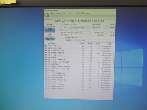Click the blue 正常 health status button
147x110 pixels.
tap(50, 29)
